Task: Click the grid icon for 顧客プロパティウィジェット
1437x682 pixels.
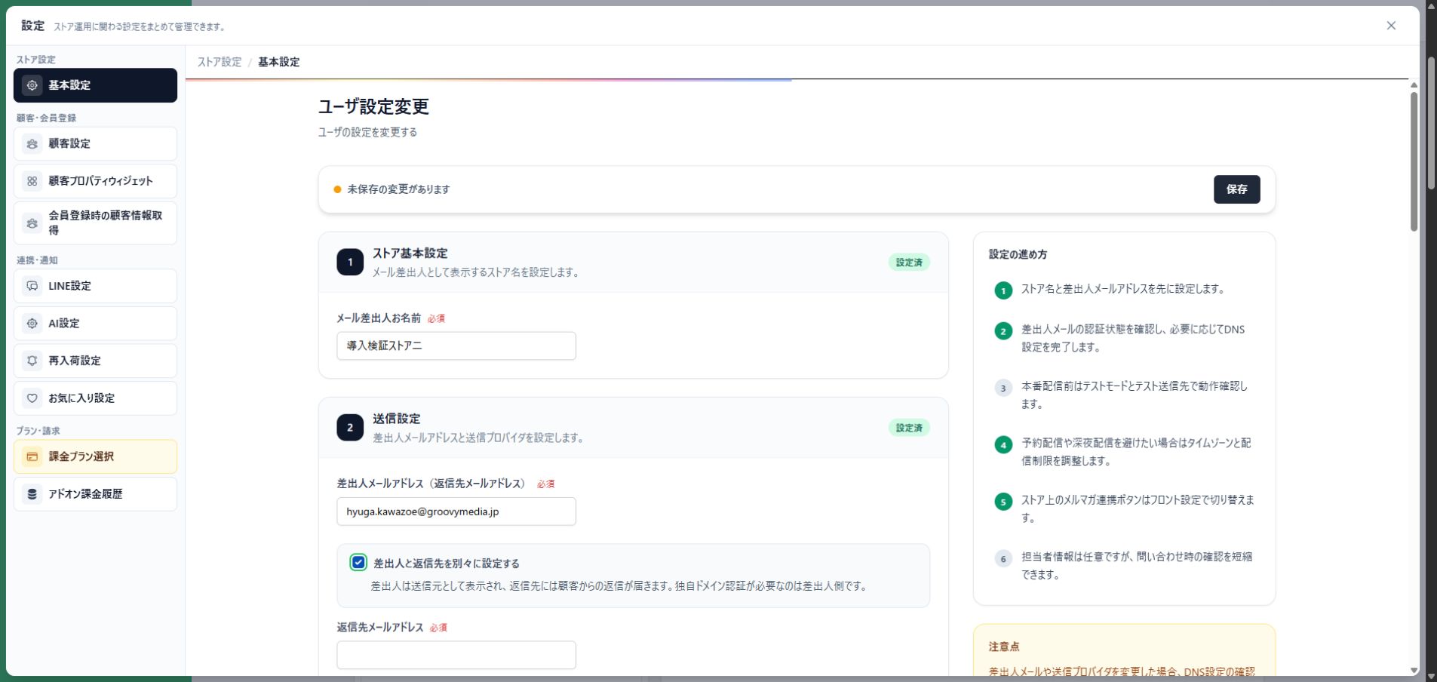Action: point(32,181)
